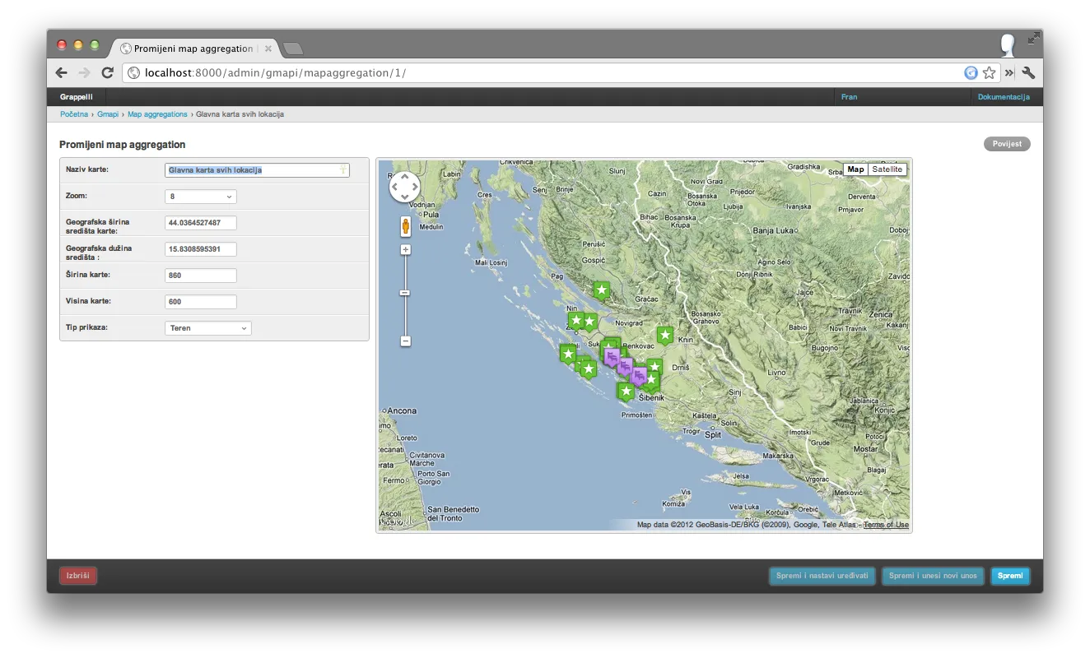This screenshot has height=658, width=1090.
Task: Click the Street View pegman icon
Action: [x=405, y=226]
